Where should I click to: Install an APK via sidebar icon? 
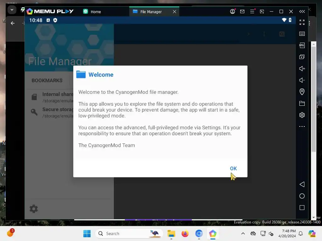[x=302, y=45]
